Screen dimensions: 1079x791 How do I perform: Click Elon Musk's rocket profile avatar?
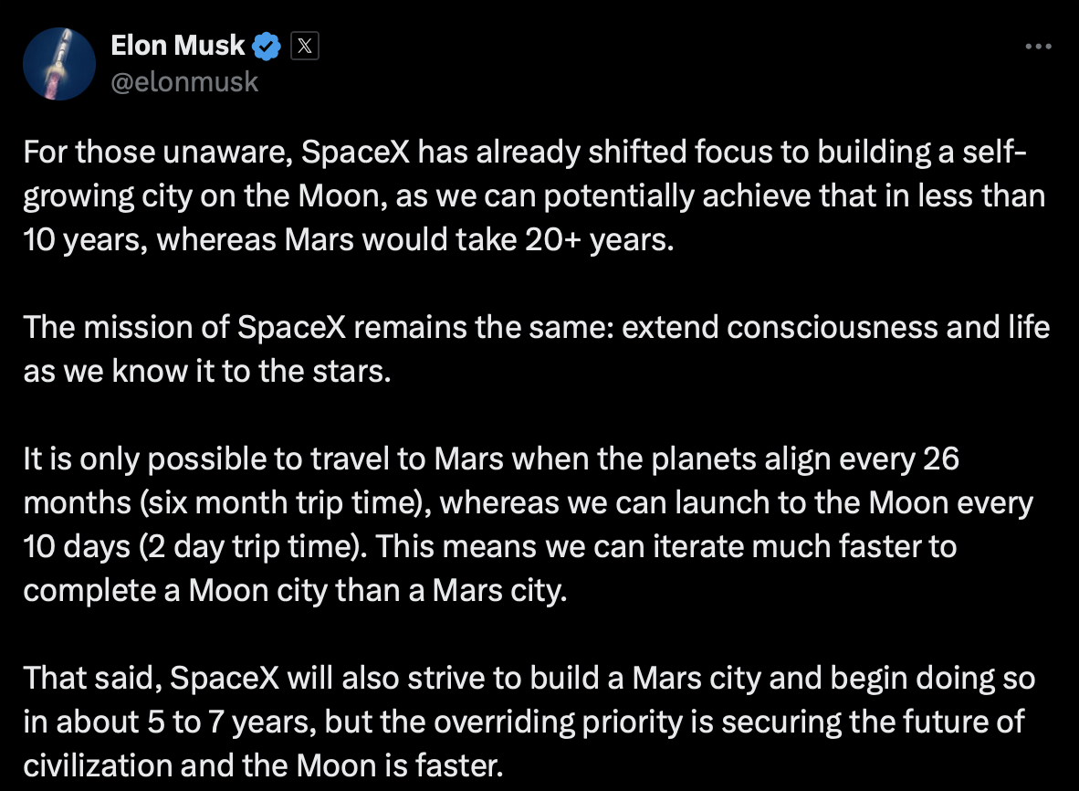pos(58,63)
